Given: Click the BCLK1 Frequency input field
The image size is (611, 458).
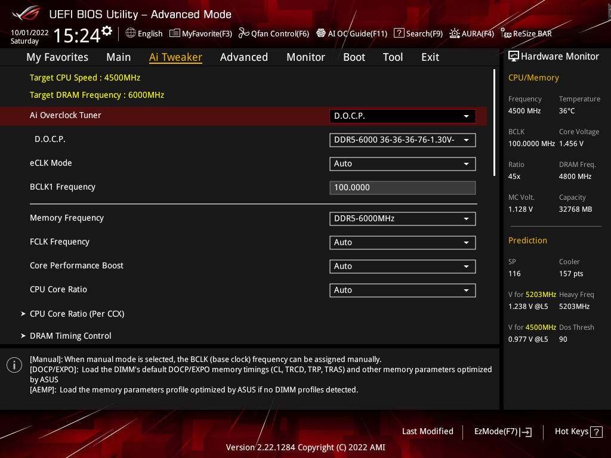Looking at the screenshot, I should pyautogui.click(x=402, y=188).
